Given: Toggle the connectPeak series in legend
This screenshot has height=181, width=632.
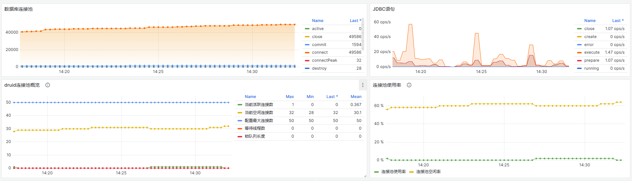Looking at the screenshot, I should (x=324, y=60).
